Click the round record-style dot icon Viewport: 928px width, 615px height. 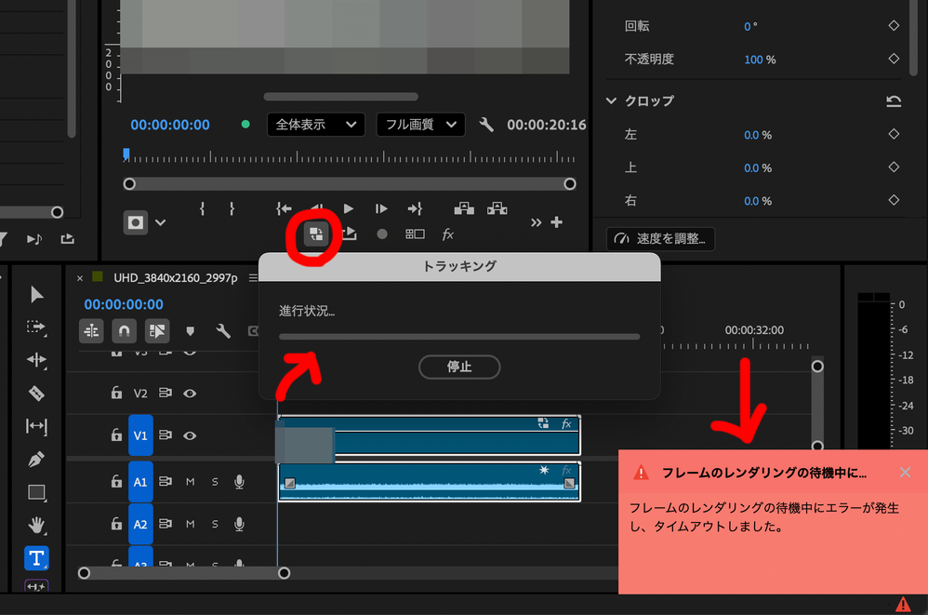click(x=382, y=234)
